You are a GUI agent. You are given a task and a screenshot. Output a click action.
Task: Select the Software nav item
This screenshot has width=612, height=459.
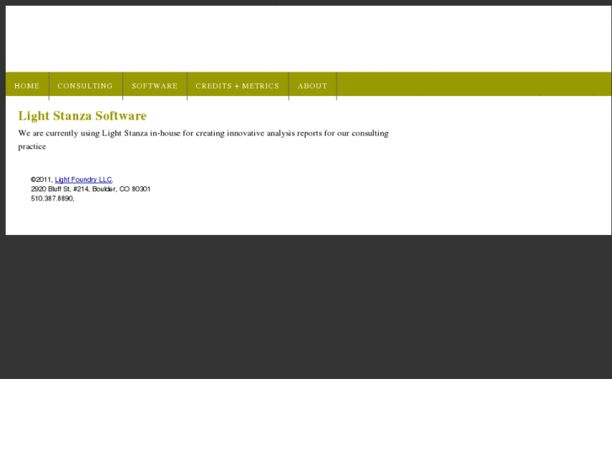[x=155, y=86]
